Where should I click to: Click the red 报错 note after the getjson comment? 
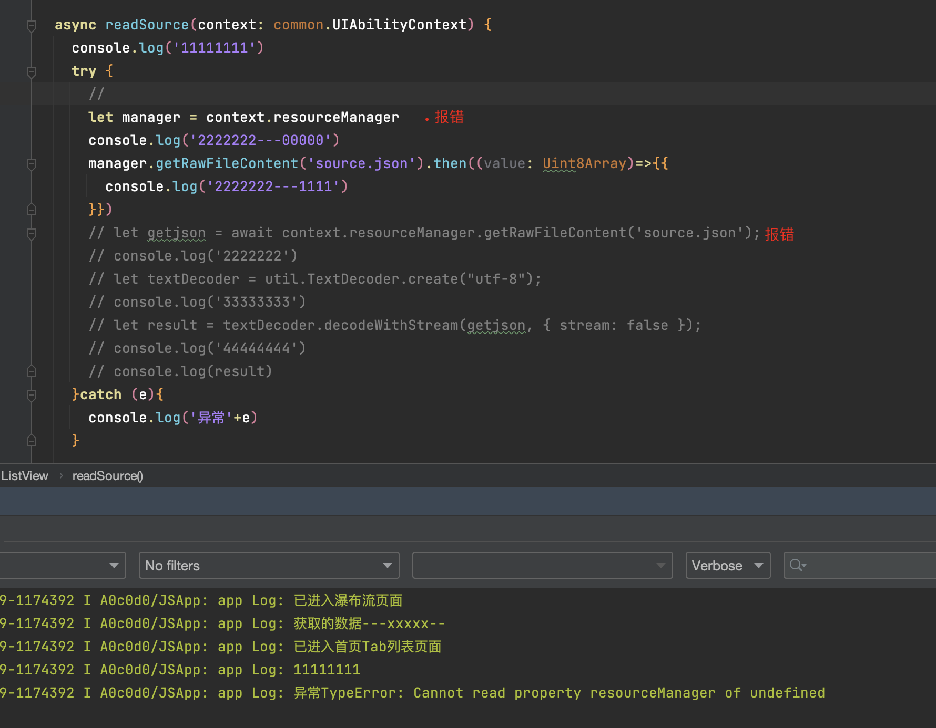[779, 234]
